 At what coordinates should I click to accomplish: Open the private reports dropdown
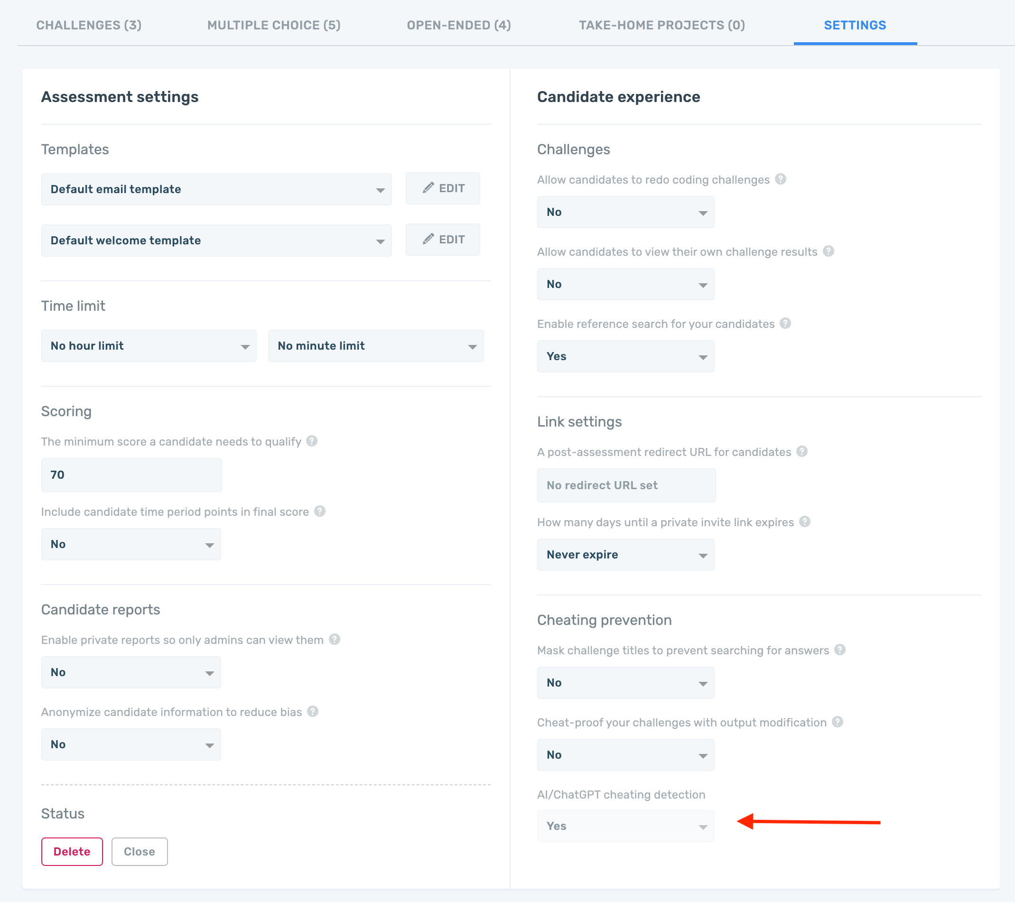click(131, 672)
